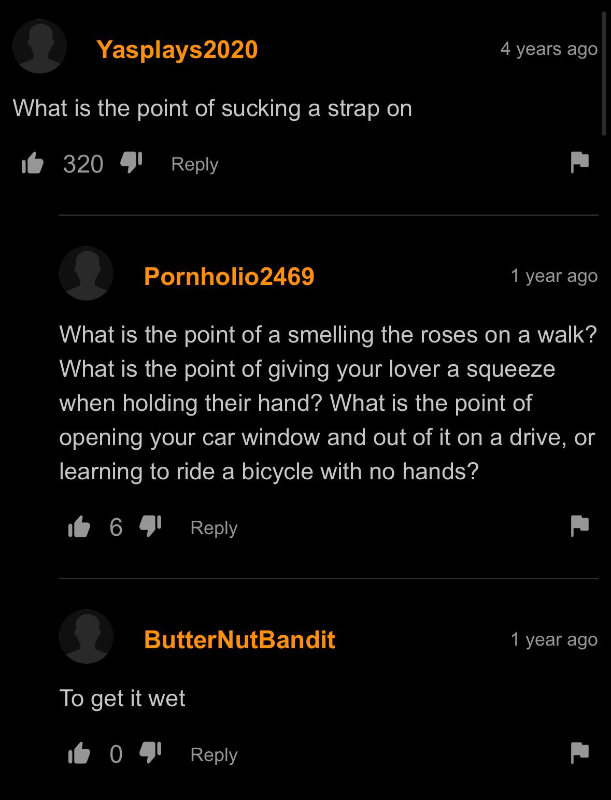611x800 pixels.
Task: Click the Yasplays2020 avatar image
Action: (39, 47)
